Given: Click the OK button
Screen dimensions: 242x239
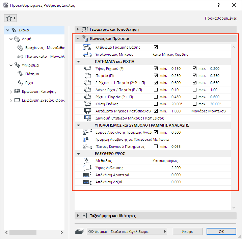Looking at the screenshot, I should [221, 232].
